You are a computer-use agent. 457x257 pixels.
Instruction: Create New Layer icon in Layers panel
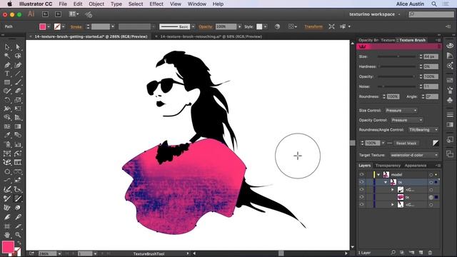(421, 252)
